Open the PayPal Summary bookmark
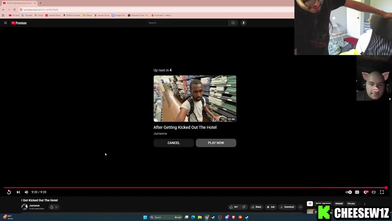The width and height of the screenshot is (392, 221). (72, 15)
